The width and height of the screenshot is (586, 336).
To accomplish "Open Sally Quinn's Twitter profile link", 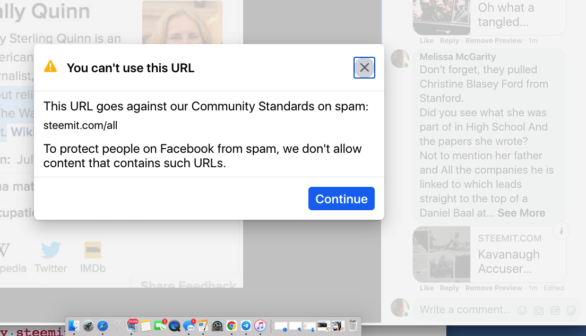I will (x=50, y=257).
